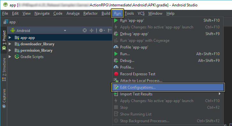Expand the permission_library module
Screen dimensions: 232x126
point(10,50)
